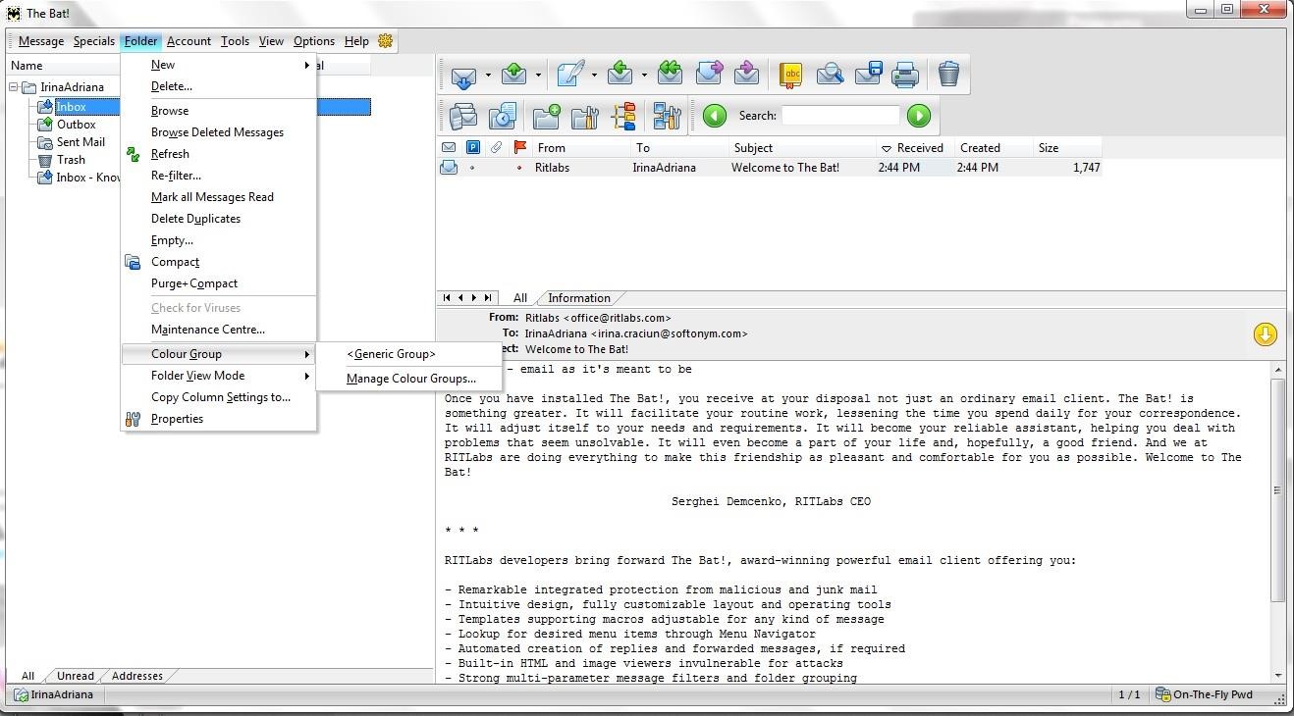Click the Get new mail envelope icon

click(x=463, y=76)
